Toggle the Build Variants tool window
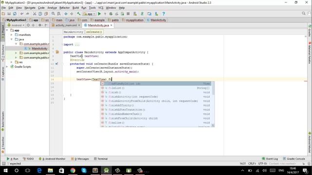312x175 pixels. click(x=3, y=121)
